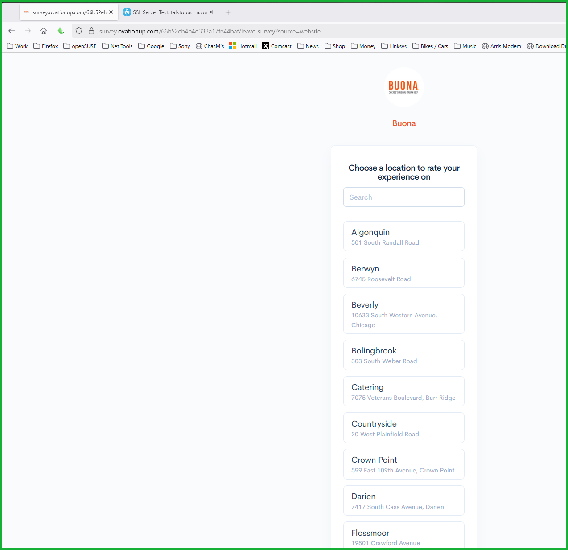Choose the Beverly location
This screenshot has height=550, width=568.
click(x=404, y=314)
